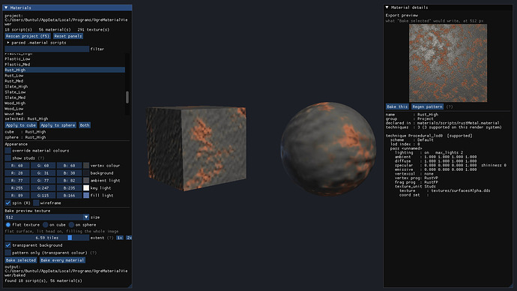Open the bake size 512 dropdown
Viewport: 517px width, 291px height.
click(x=86, y=217)
